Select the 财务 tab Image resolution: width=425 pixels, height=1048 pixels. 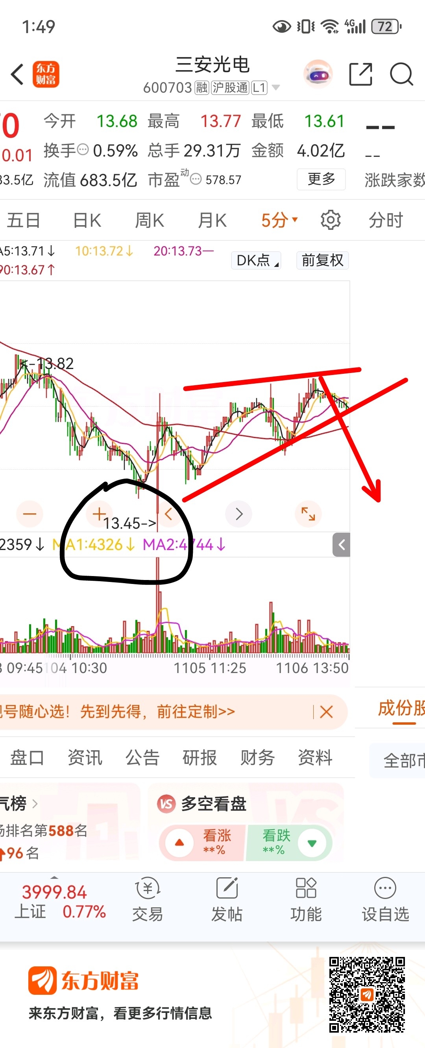click(257, 757)
